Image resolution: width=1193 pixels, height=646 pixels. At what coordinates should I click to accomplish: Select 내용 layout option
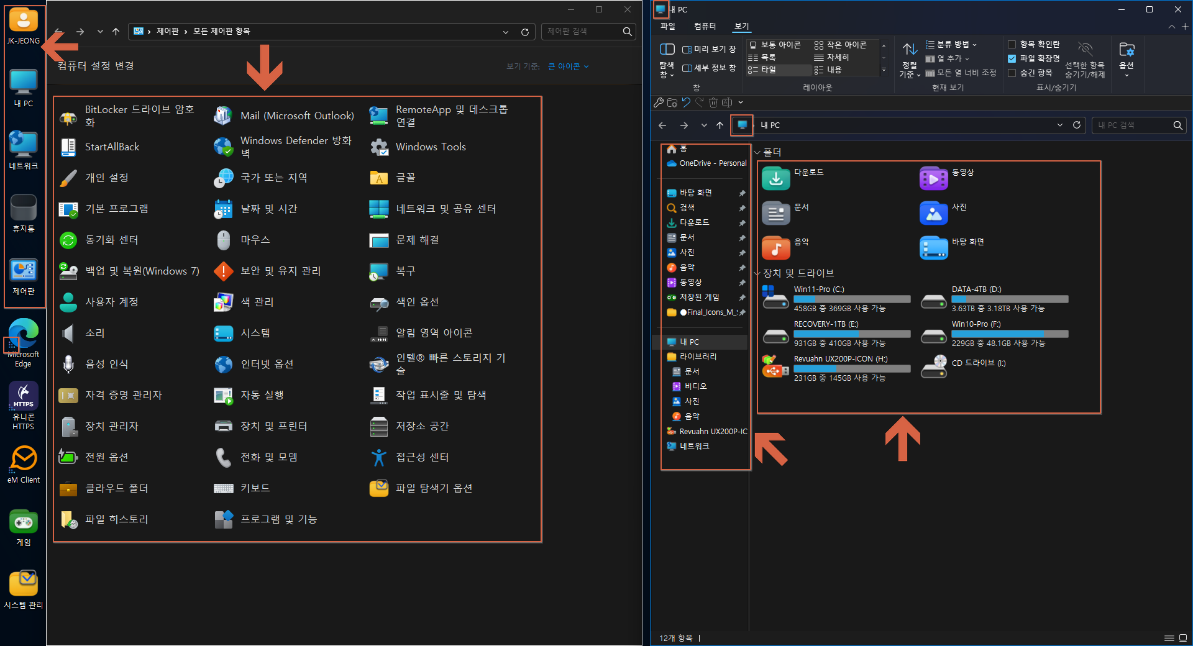point(828,70)
